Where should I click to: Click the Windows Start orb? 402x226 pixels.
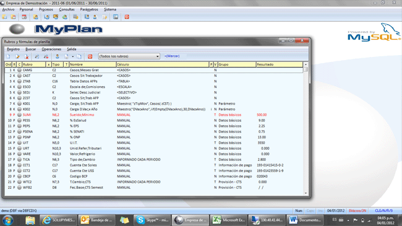point(8,220)
